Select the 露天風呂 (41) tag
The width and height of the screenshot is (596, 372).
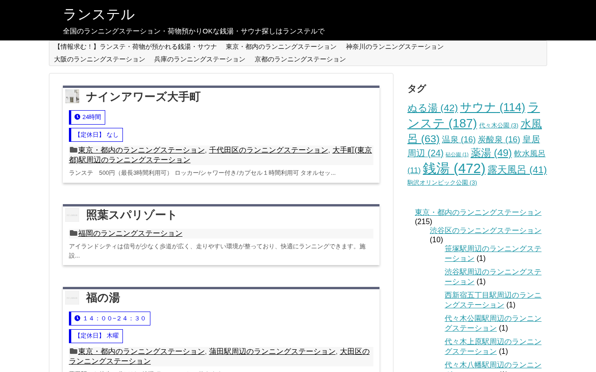tap(517, 170)
